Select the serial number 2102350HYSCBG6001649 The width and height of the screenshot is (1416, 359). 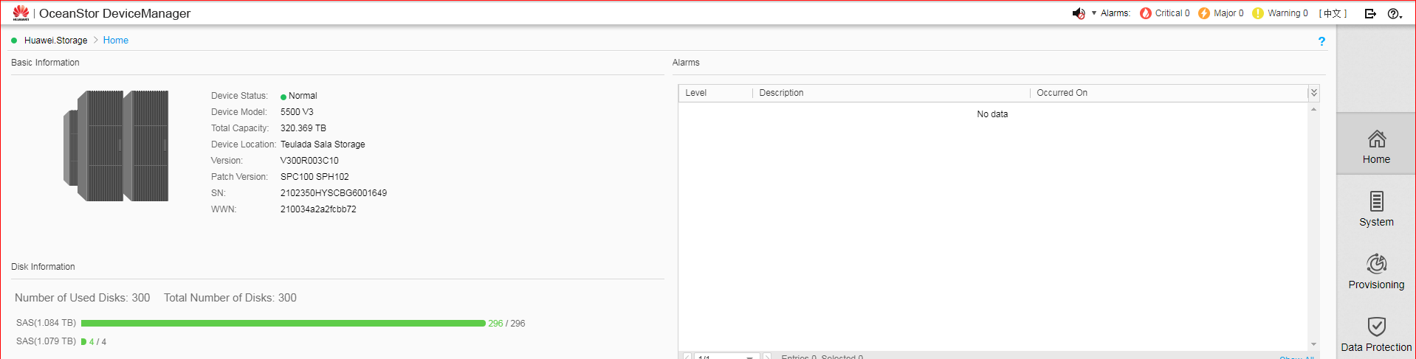(x=334, y=193)
